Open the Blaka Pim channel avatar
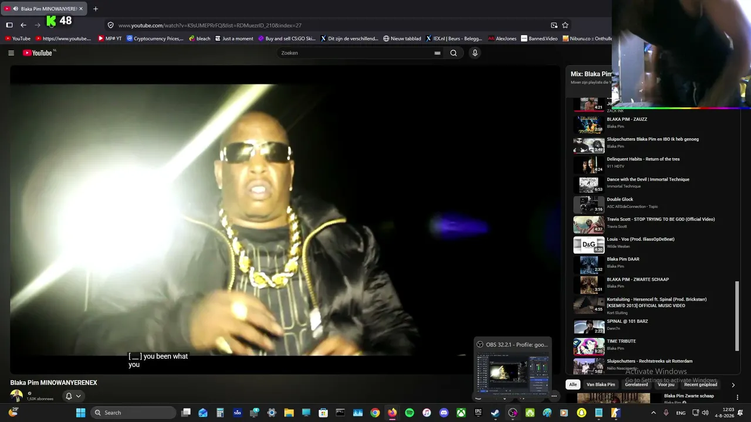This screenshot has height=422, width=751. coord(16,396)
